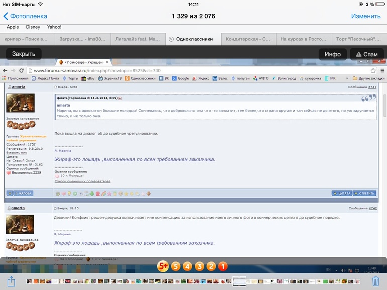Viewport: 387px width, 290px height.
Task: Click the Цитата link under registration info
Action: coord(12,157)
